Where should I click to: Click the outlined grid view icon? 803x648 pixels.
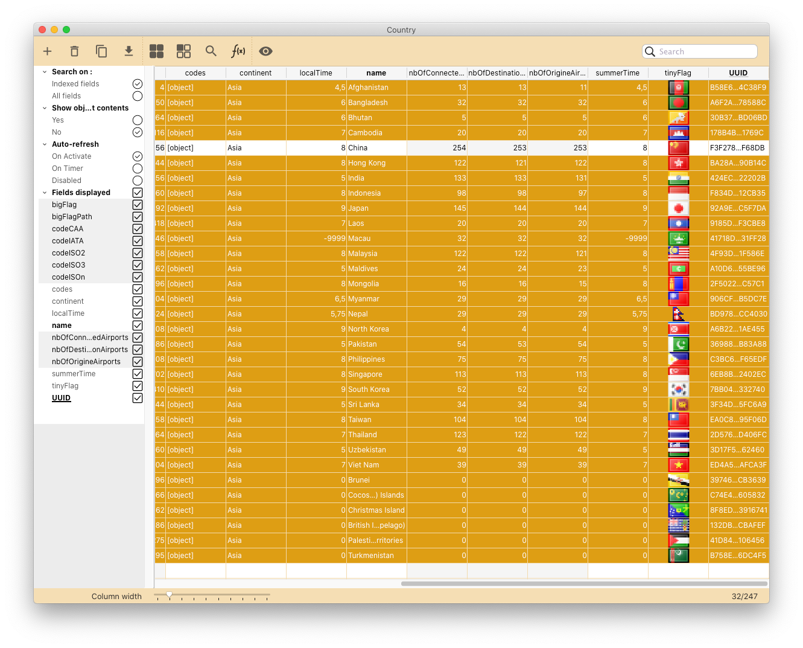coord(183,51)
